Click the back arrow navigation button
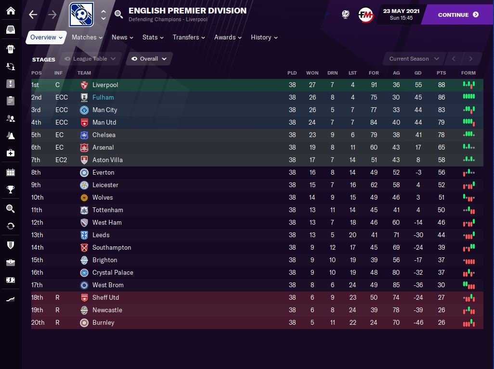The width and height of the screenshot is (494, 369). tap(33, 15)
